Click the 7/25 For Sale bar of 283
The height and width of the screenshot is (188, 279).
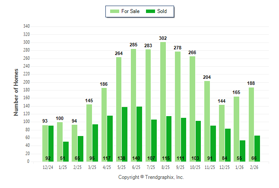tap(148, 105)
